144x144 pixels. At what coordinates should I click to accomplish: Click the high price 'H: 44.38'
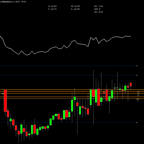(75, 6)
